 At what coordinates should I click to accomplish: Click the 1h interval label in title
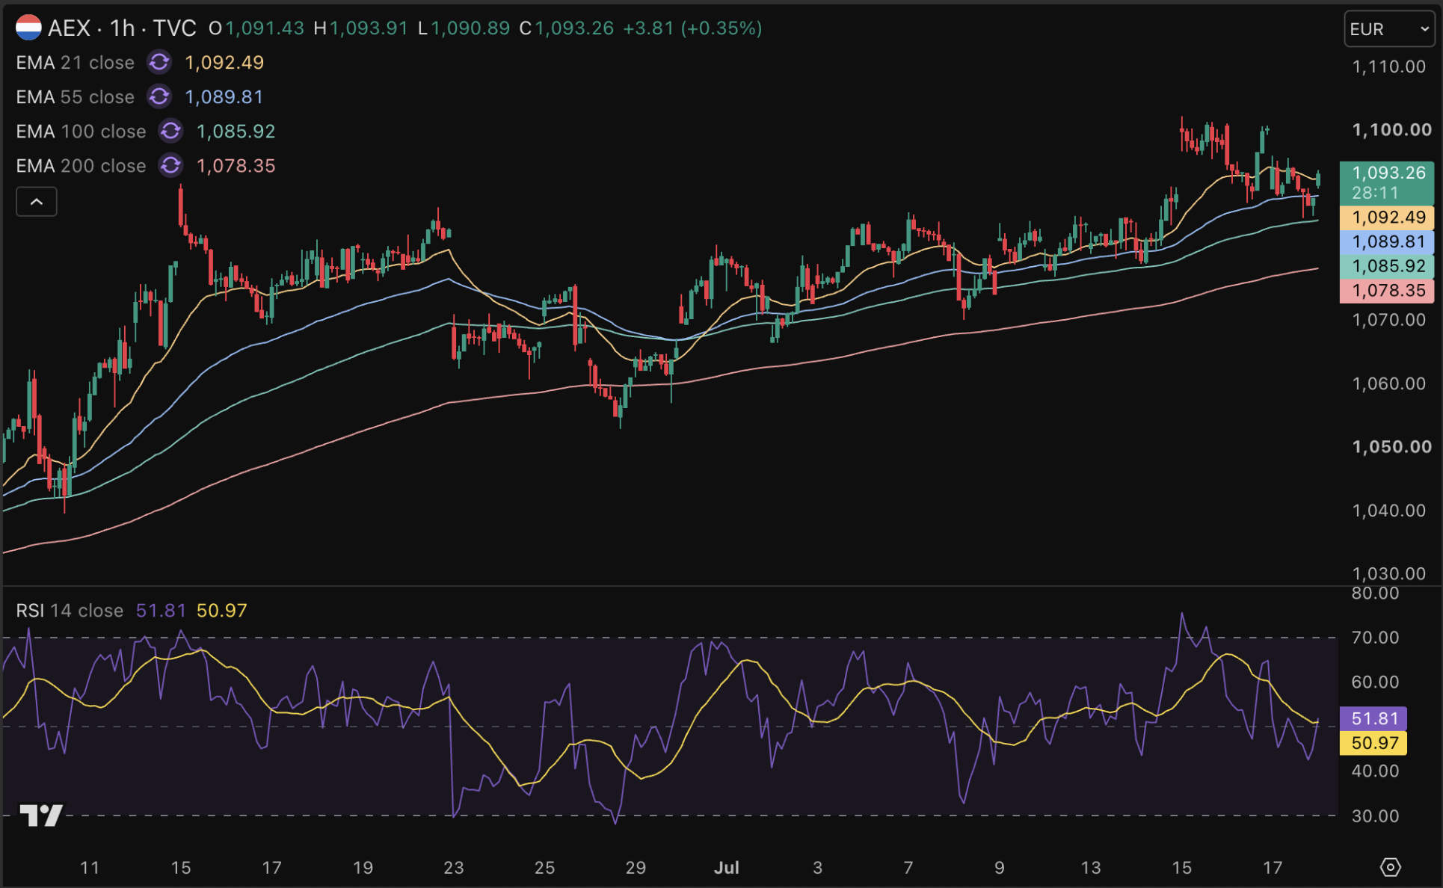tap(123, 28)
